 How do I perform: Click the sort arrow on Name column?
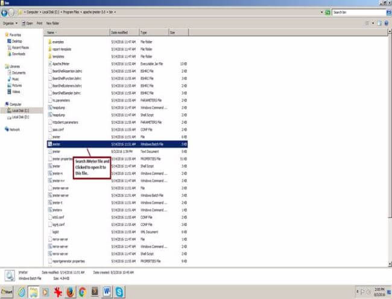tap(55, 33)
